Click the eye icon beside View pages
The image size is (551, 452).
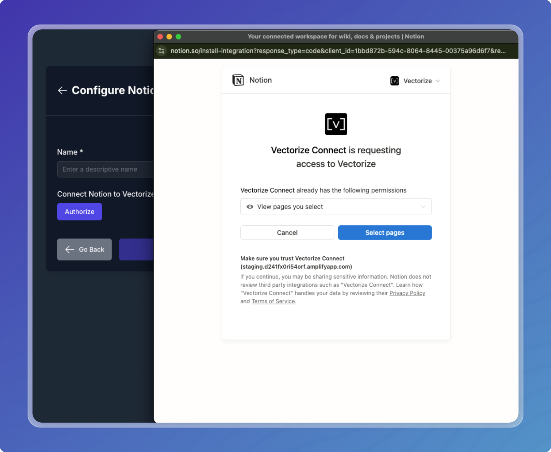point(250,207)
